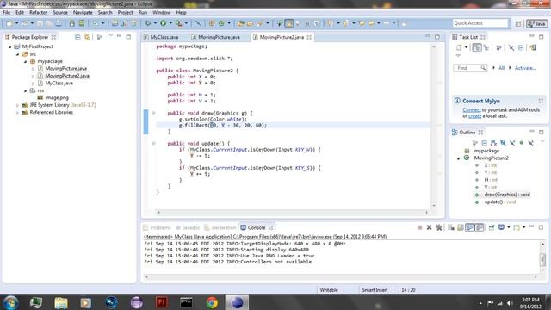This screenshot has width=551, height=310.
Task: Toggle Sort alphabetically in Outline
Action: (493, 142)
